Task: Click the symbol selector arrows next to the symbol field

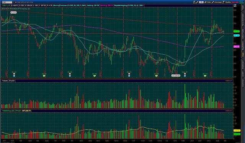Action: click(13, 2)
